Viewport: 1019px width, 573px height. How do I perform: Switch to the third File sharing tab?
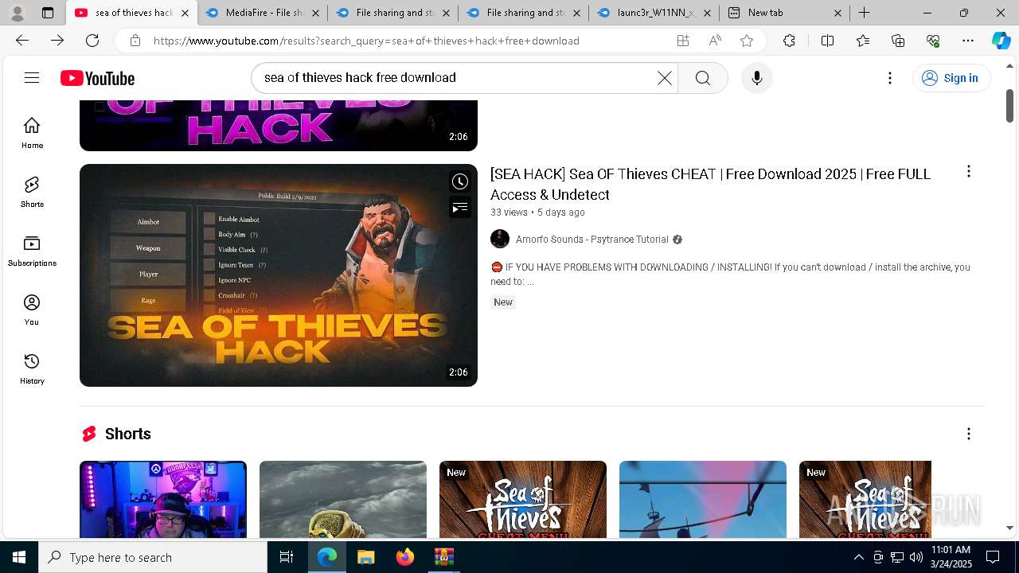(x=524, y=13)
